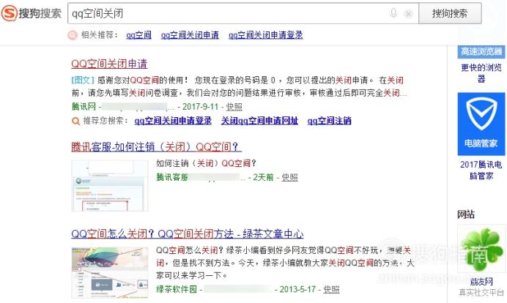Click the 2013-5-17 date text
The width and height of the screenshot is (507, 303).
[x=297, y=289]
